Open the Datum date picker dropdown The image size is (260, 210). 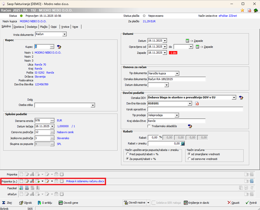click(x=165, y=41)
